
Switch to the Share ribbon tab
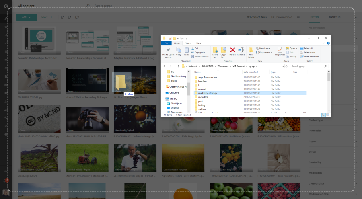[x=188, y=43]
